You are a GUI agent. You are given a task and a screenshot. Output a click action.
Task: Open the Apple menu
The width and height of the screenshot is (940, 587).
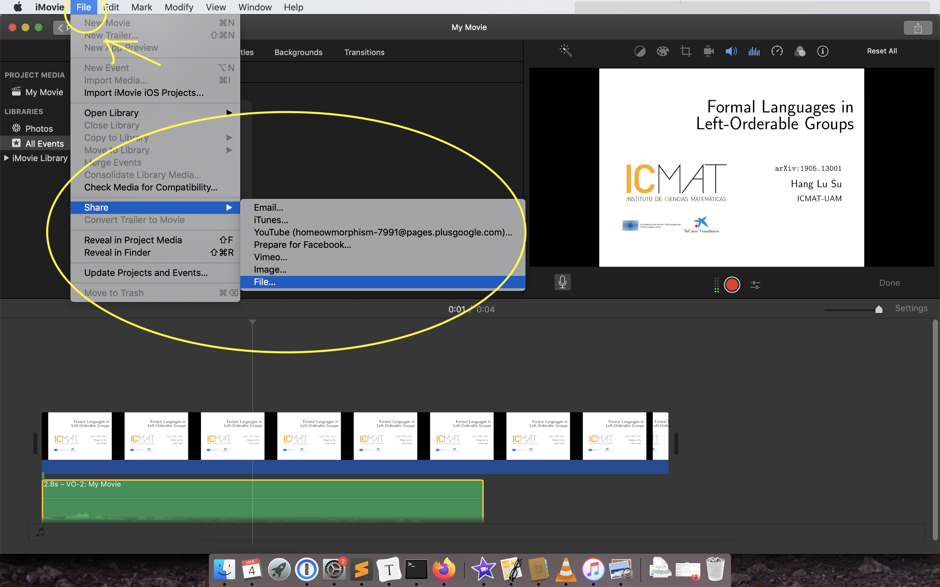coord(18,7)
